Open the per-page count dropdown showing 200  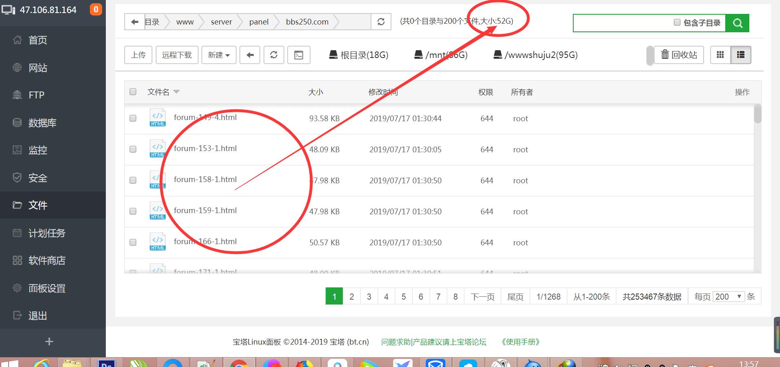pyautogui.click(x=728, y=297)
